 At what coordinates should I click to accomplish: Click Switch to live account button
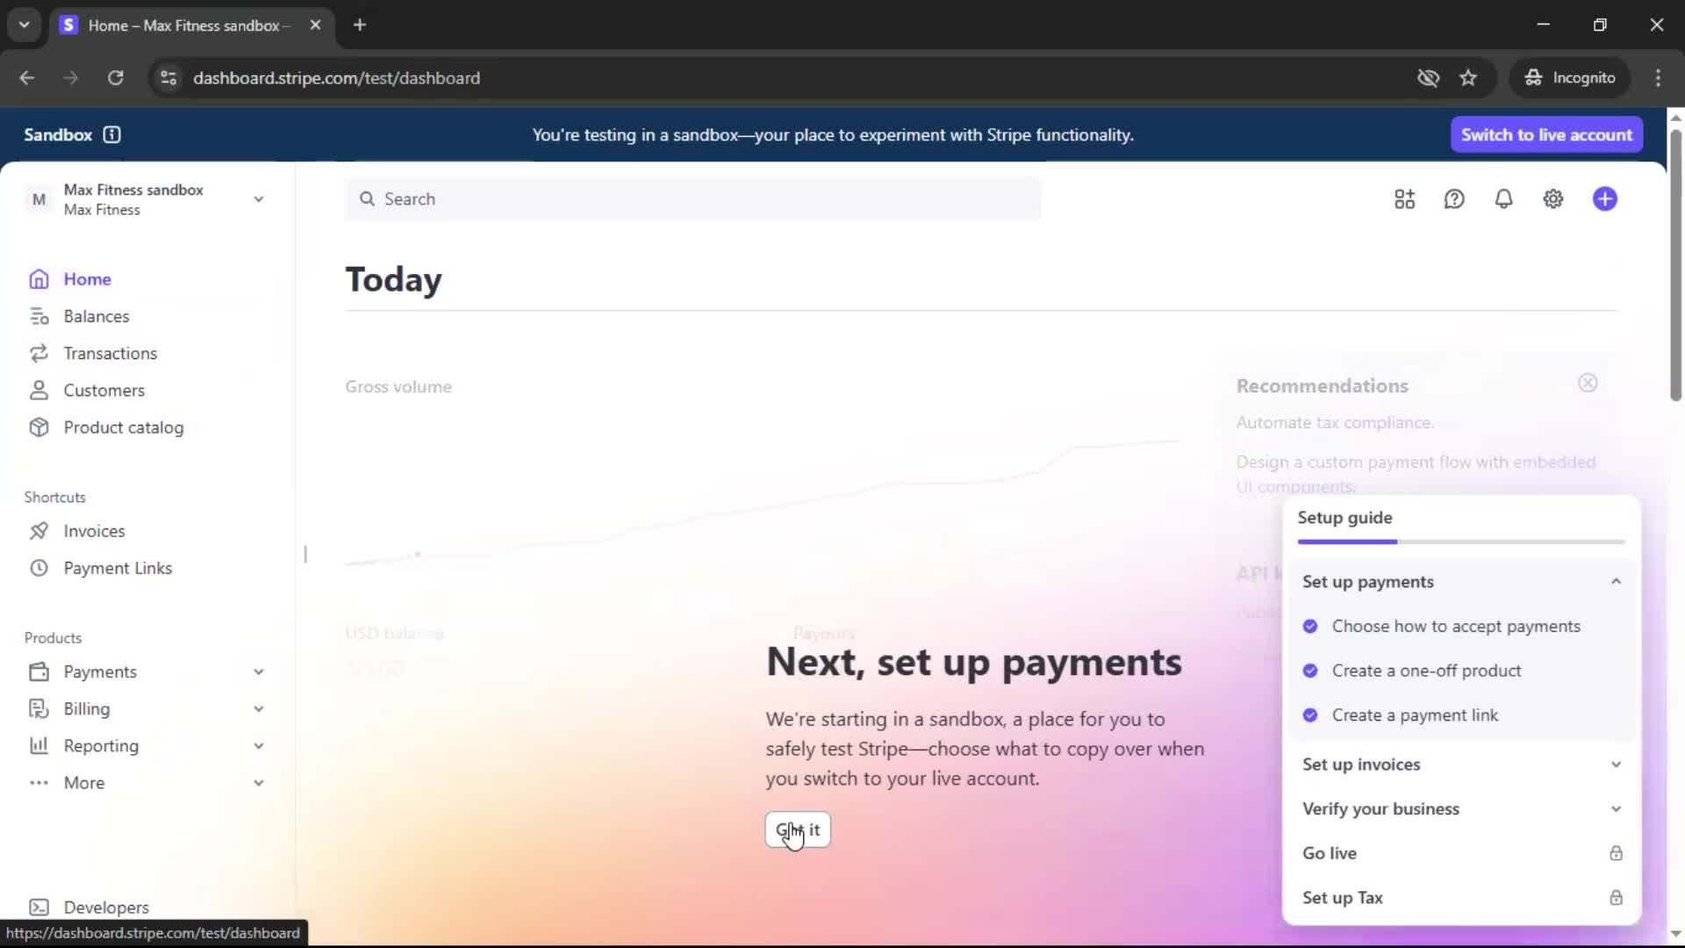click(1545, 135)
